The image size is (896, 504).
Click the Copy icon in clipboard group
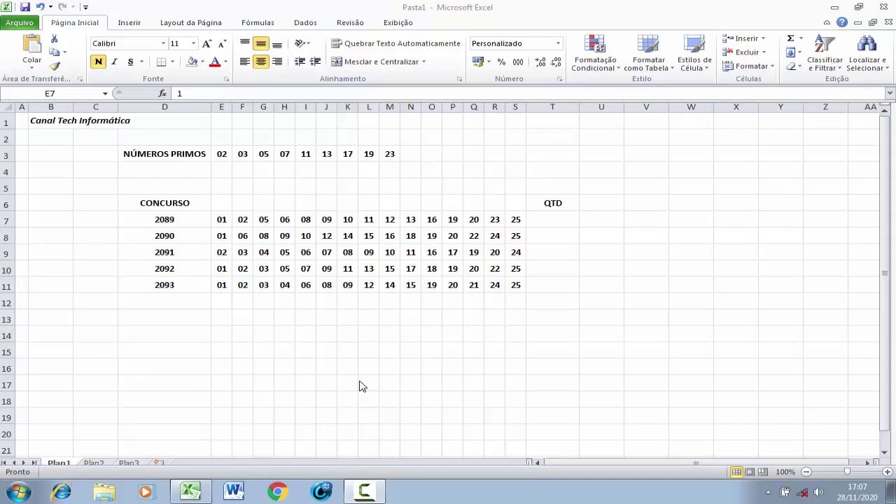[x=55, y=52]
